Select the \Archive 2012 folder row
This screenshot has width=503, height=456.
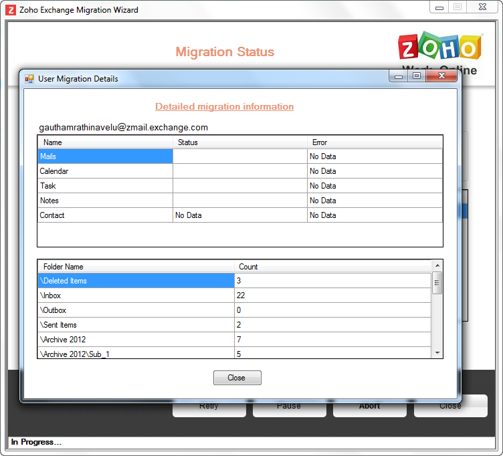[136, 340]
